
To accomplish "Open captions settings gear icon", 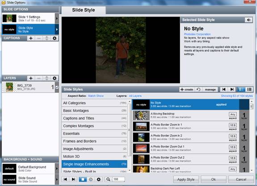I will [x=55, y=38].
